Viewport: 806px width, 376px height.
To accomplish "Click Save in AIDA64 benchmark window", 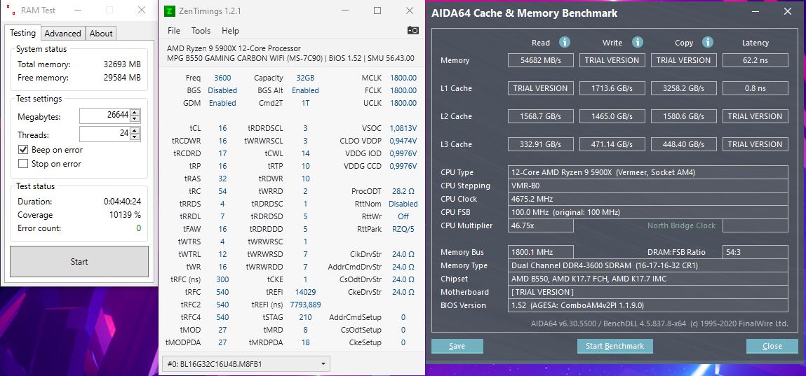I will 457,347.
